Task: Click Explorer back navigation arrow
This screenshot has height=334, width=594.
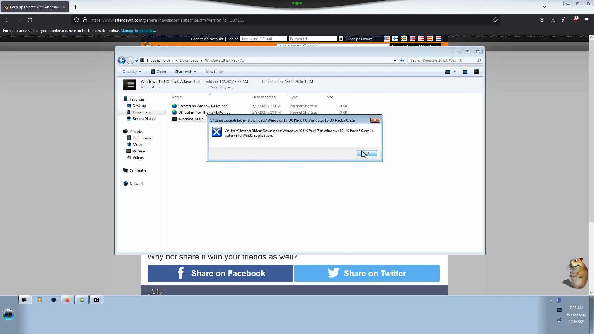Action: (122, 60)
